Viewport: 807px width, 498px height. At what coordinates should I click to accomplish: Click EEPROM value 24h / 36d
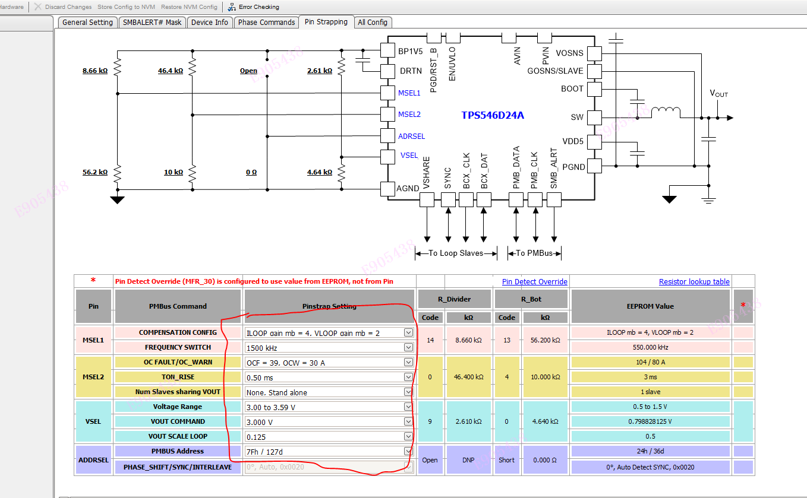[x=651, y=451]
